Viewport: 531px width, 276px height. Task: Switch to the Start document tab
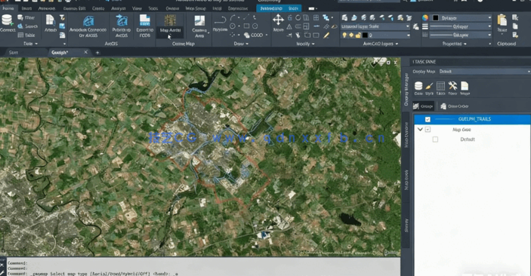[x=14, y=53]
